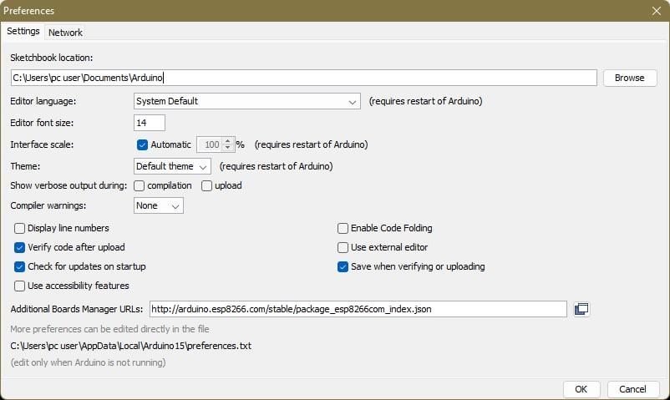This screenshot has width=670, height=400.
Task: Click the Editor font size field
Action: pos(150,123)
